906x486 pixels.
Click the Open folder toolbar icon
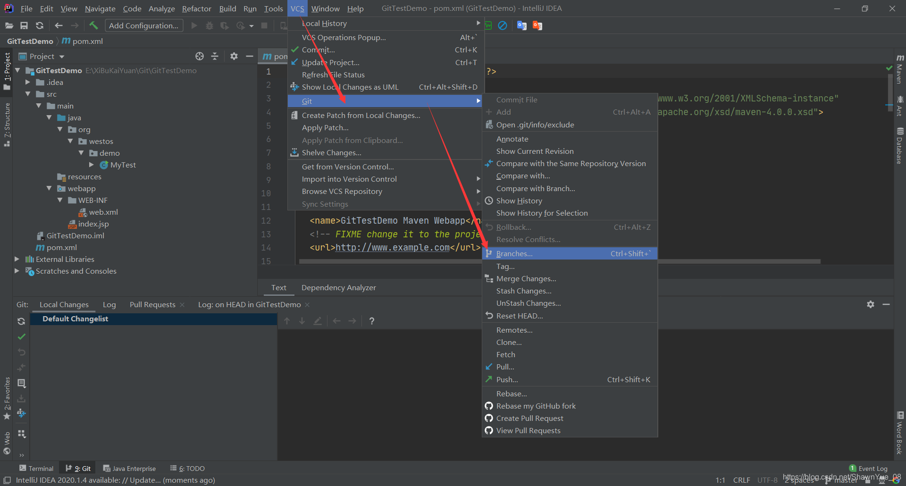coord(9,25)
